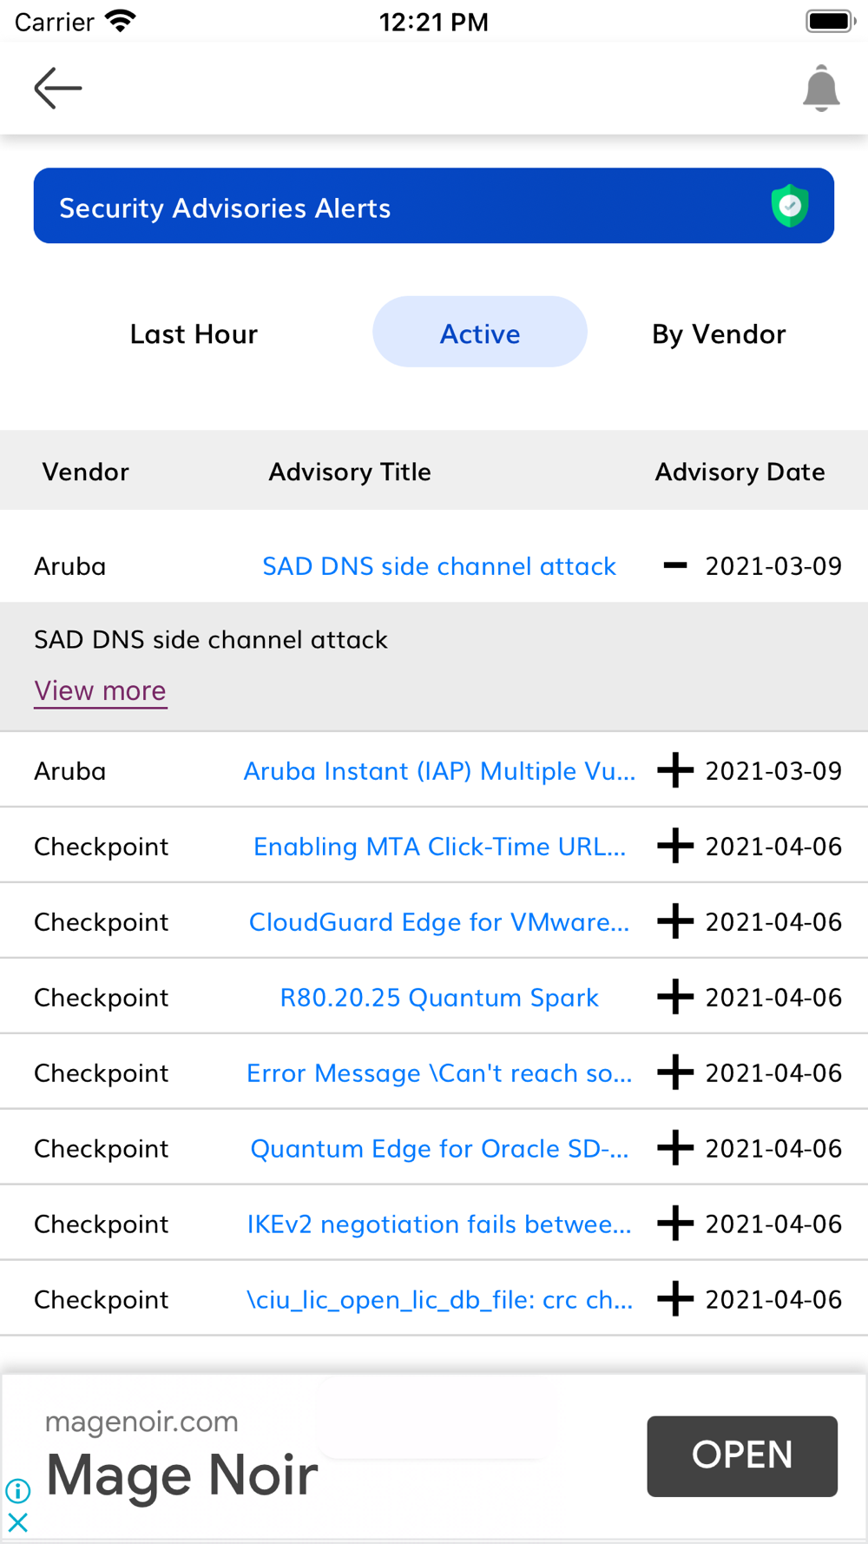868x1544 pixels.
Task: Collapse the SAD DNS advisory row
Action: coord(675,566)
